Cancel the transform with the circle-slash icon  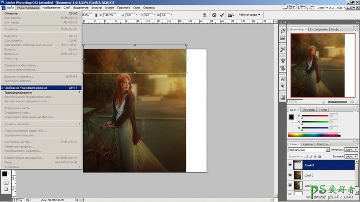coord(214,15)
